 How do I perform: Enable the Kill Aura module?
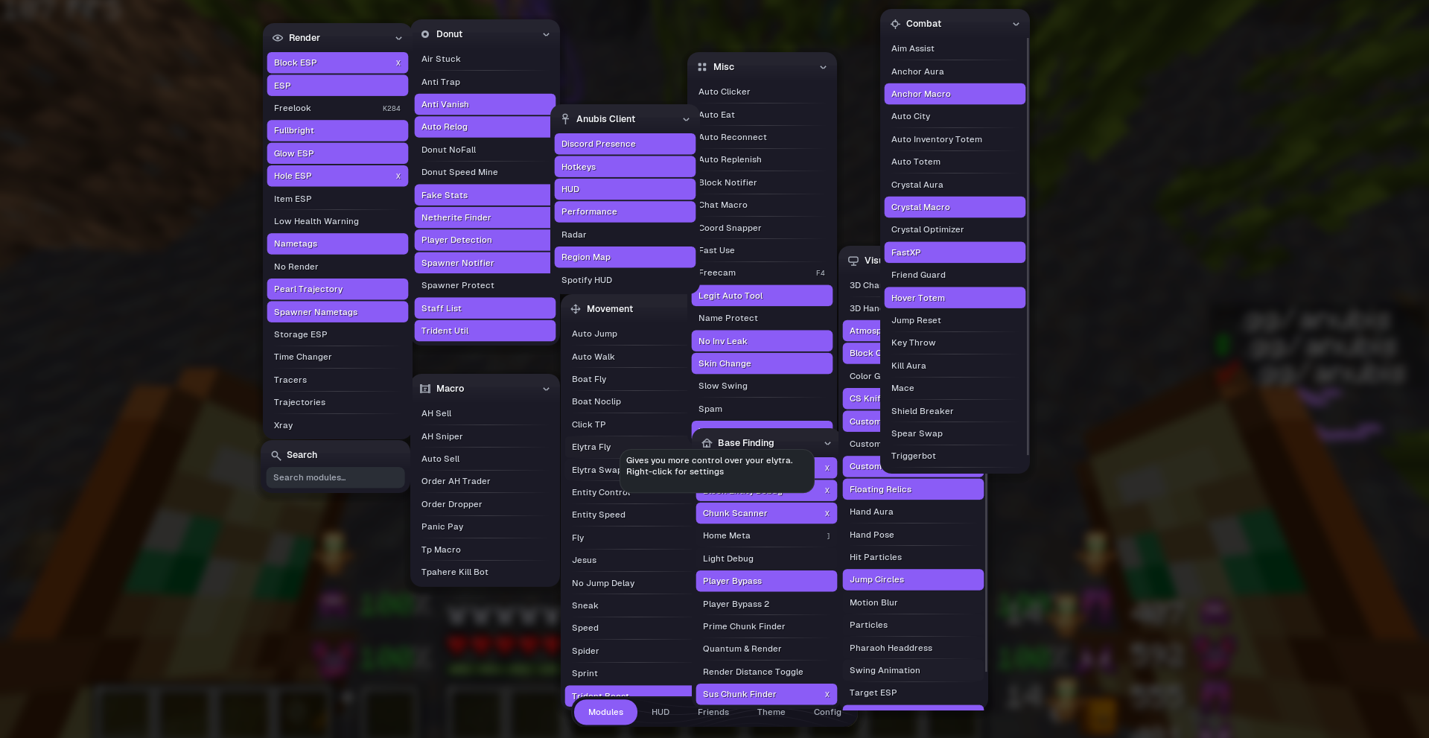(955, 366)
